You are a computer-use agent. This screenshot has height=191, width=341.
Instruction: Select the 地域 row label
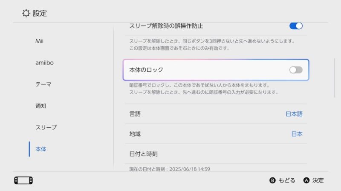(x=135, y=134)
